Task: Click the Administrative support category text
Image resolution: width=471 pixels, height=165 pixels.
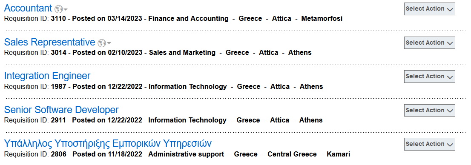Action: 186,154
